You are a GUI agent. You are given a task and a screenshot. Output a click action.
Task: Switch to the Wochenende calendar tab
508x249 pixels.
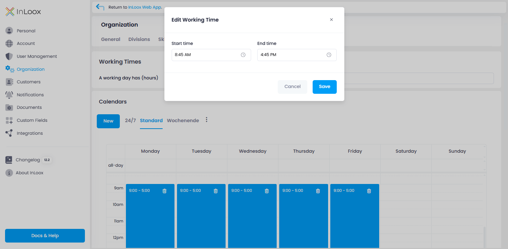pyautogui.click(x=183, y=121)
